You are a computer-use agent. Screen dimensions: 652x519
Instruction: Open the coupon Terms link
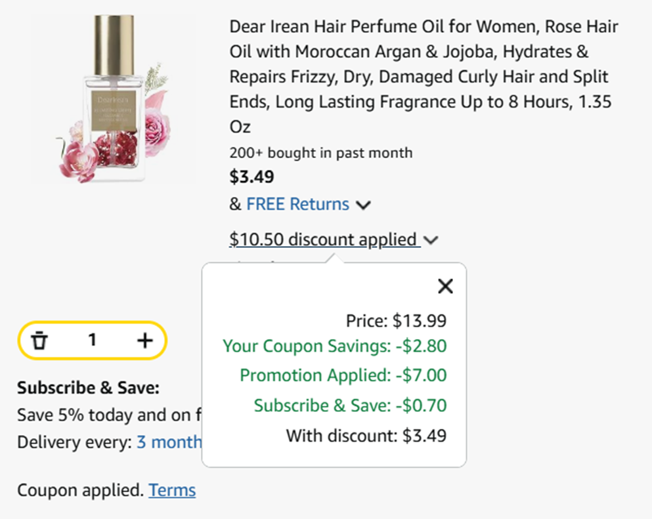(172, 490)
